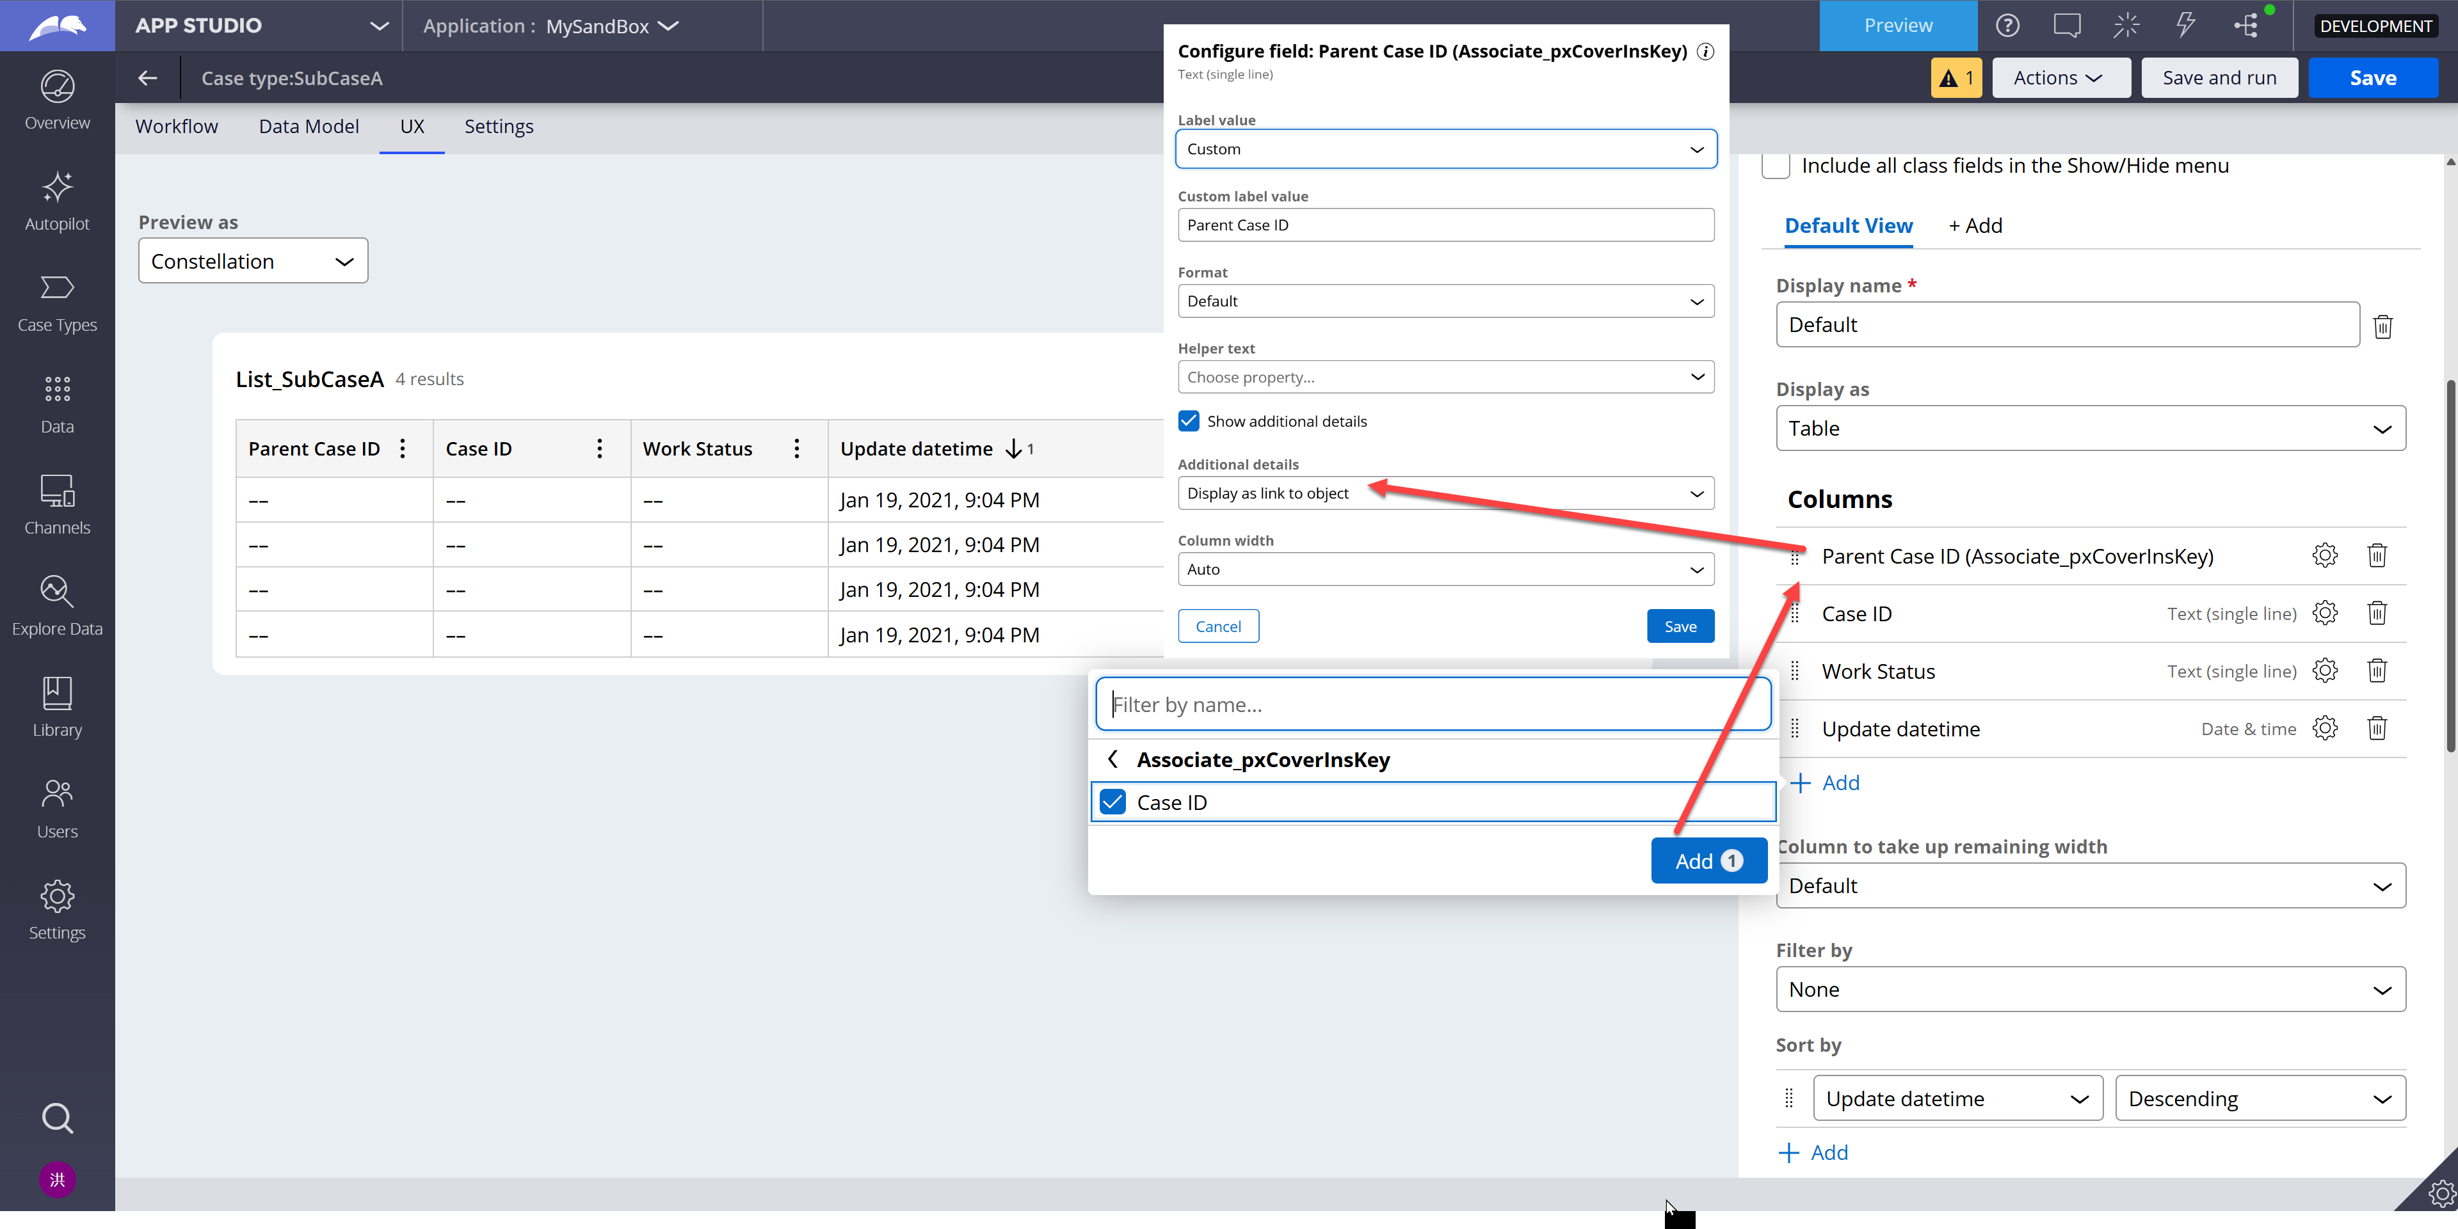The width and height of the screenshot is (2458, 1229).
Task: Click the back arrow beside Case type
Action: [x=148, y=78]
